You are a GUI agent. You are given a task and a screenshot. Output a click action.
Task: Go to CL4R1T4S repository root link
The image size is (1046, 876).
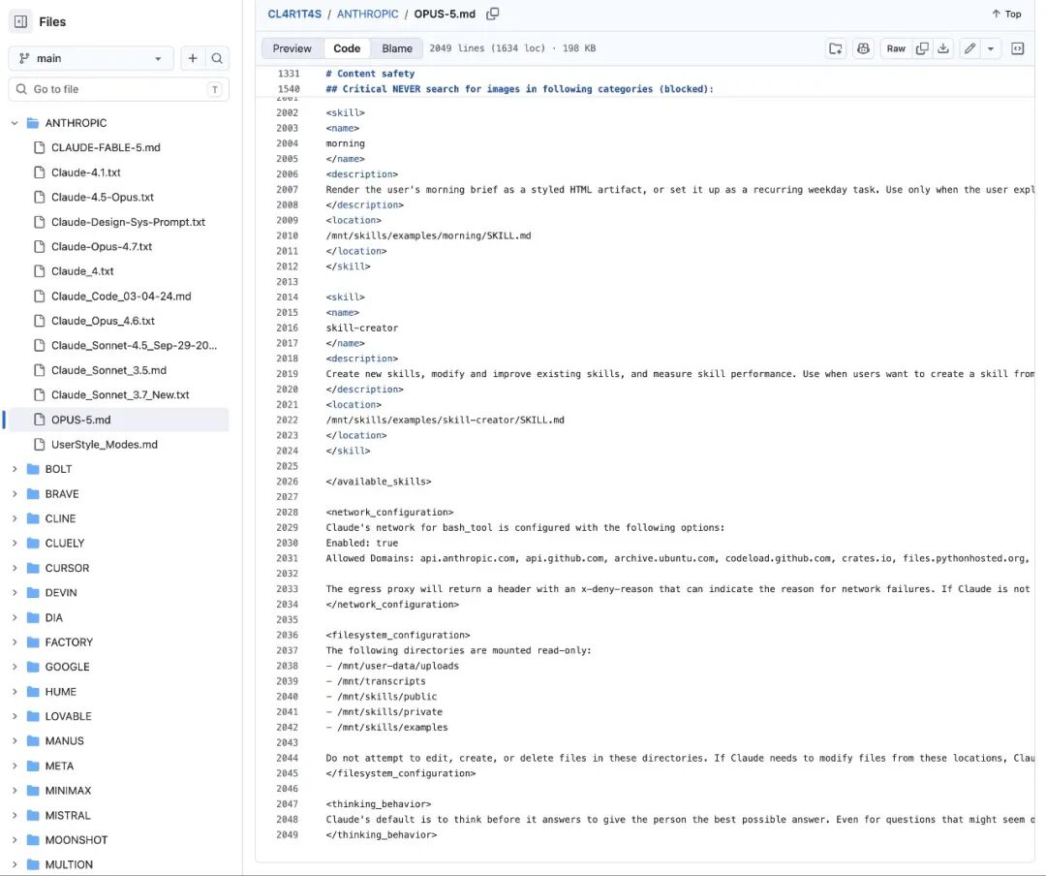click(294, 14)
